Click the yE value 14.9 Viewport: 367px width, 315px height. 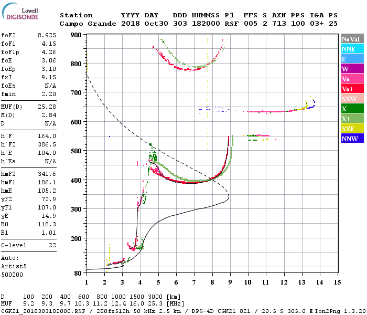(49, 216)
